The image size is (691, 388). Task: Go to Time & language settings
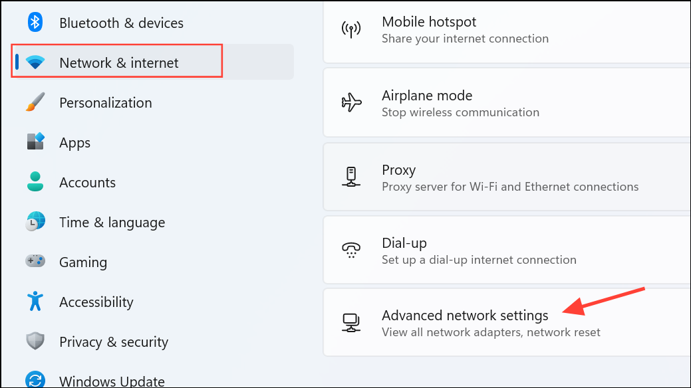tap(112, 223)
